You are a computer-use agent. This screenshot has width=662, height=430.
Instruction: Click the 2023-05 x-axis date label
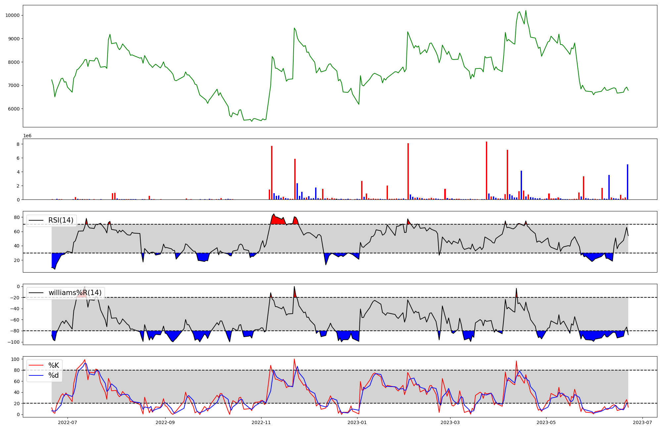point(546,422)
